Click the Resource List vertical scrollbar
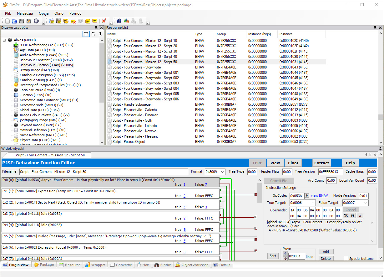The image size is (384, 278). (x=381, y=88)
